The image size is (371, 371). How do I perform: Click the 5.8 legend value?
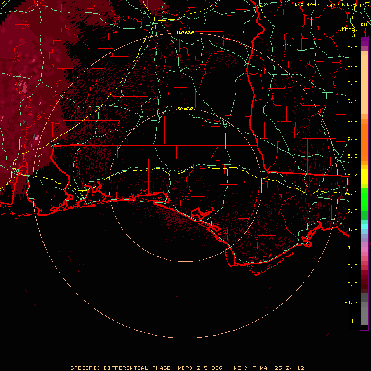[x=352, y=138]
